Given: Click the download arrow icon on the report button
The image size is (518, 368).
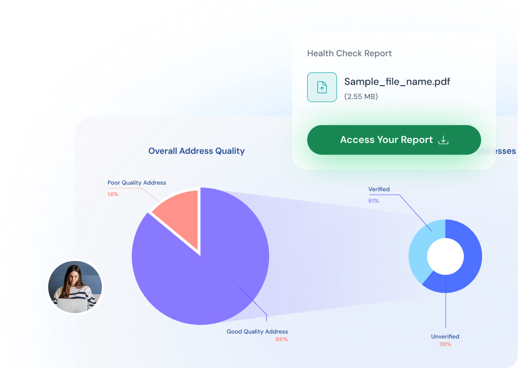Looking at the screenshot, I should [443, 140].
